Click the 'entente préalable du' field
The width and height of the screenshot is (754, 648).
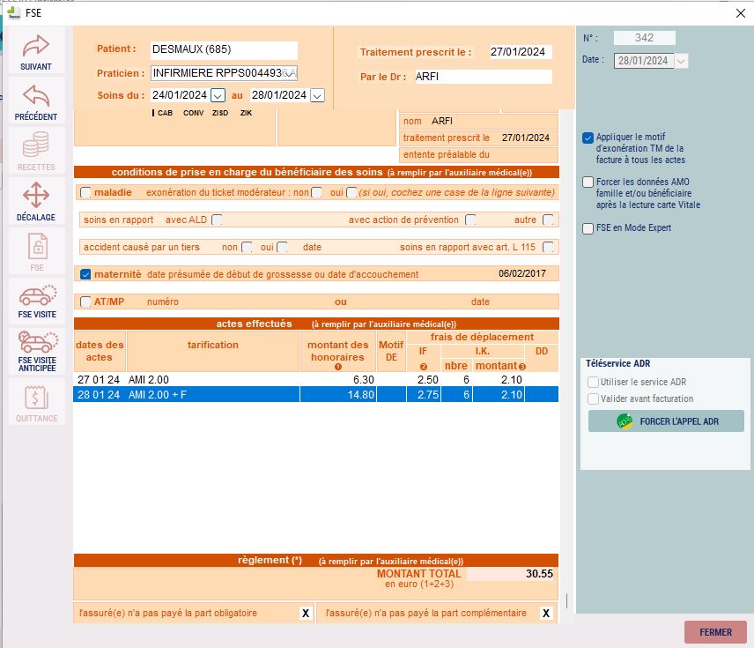(479, 154)
